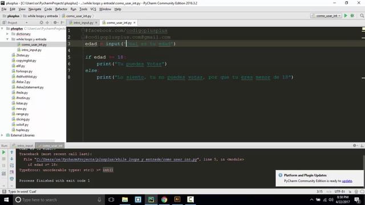Close the como_usar_int.py editor tab
Viewport: 365px width, 205px height.
(x=135, y=23)
